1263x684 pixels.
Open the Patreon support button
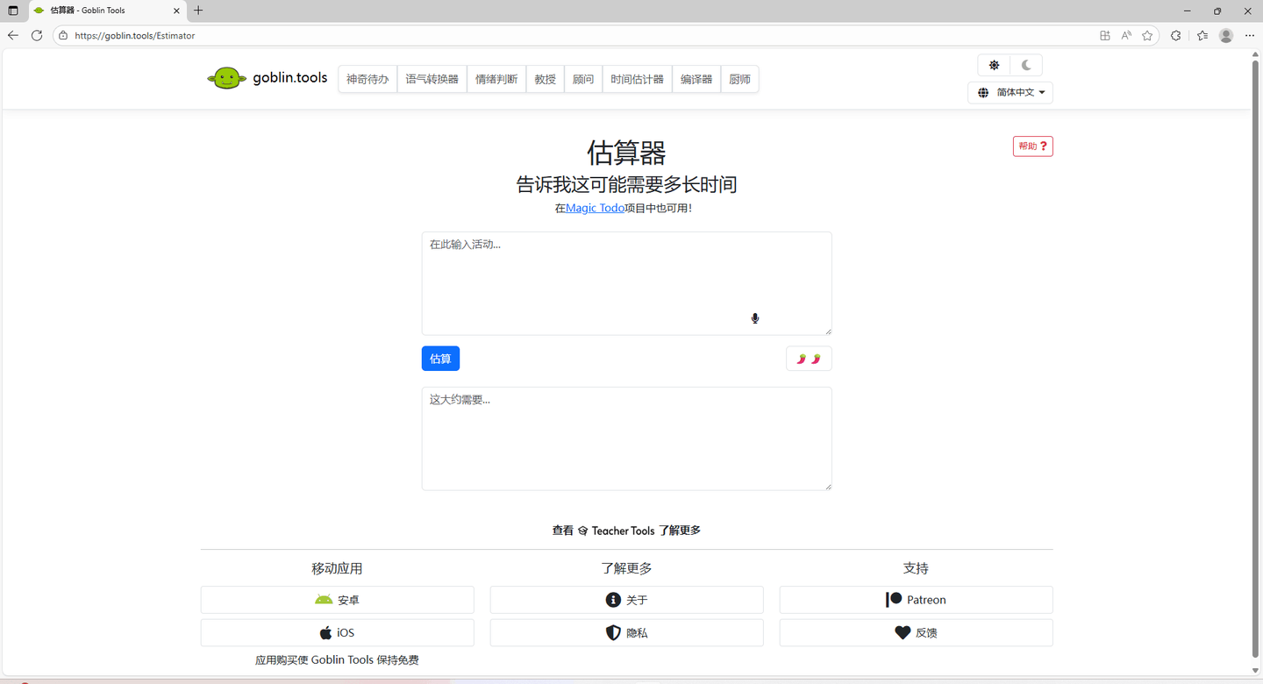916,600
